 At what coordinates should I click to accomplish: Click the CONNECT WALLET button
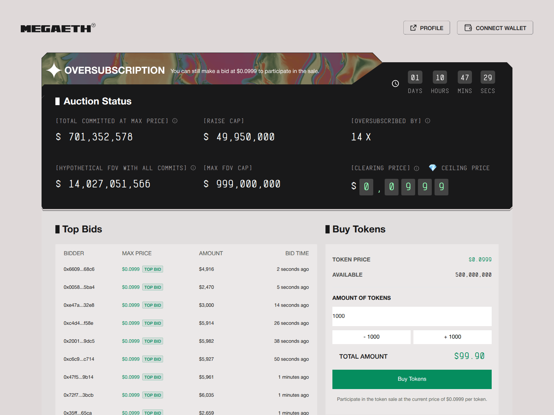(495, 28)
